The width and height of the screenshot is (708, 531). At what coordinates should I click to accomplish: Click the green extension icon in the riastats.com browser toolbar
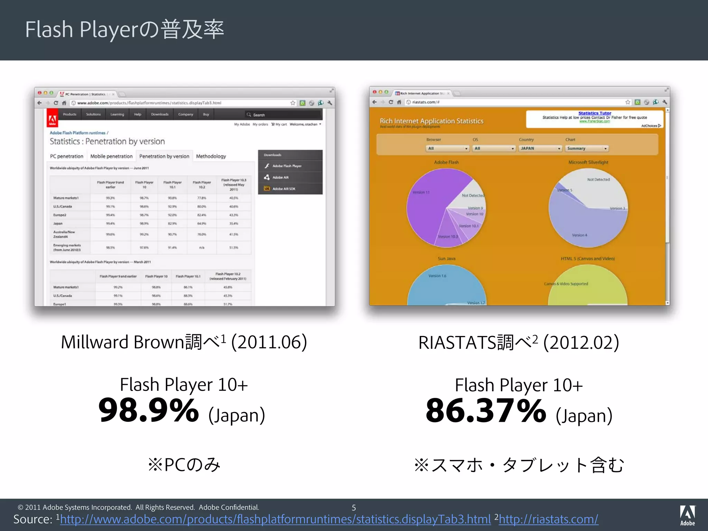637,102
